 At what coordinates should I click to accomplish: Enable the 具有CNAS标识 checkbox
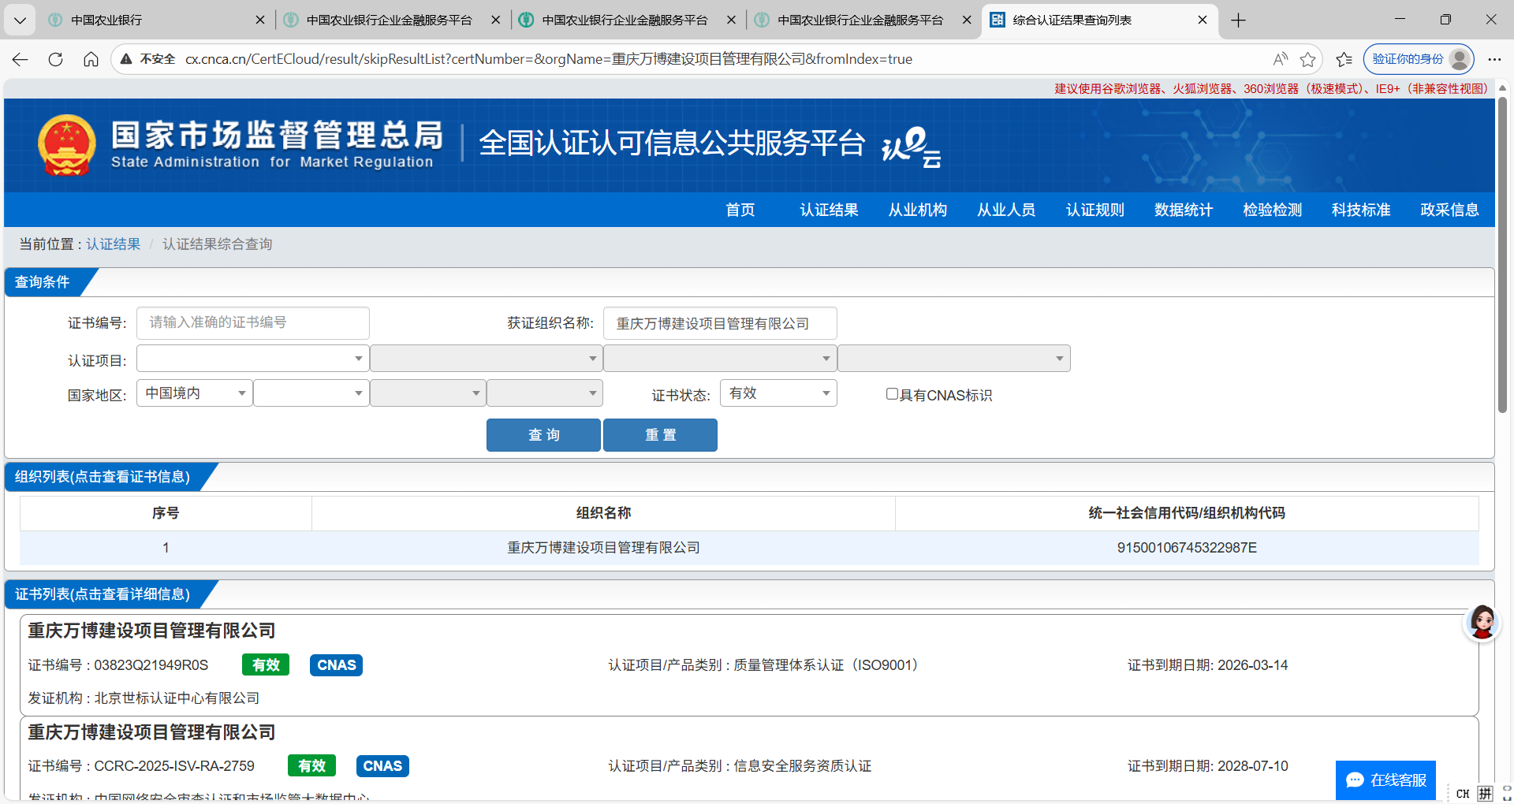coord(892,394)
